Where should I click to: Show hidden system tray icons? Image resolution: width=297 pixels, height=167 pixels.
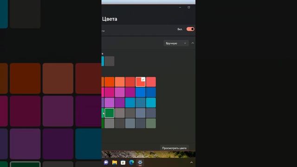pos(191,162)
